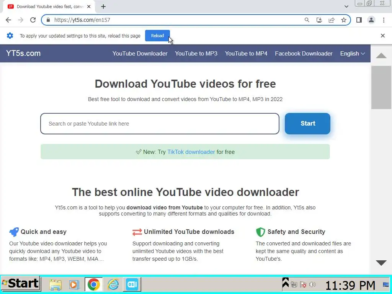Click the 11:39 PM taskbar clock
Viewport: 392px width, 294px height.
(x=350, y=285)
